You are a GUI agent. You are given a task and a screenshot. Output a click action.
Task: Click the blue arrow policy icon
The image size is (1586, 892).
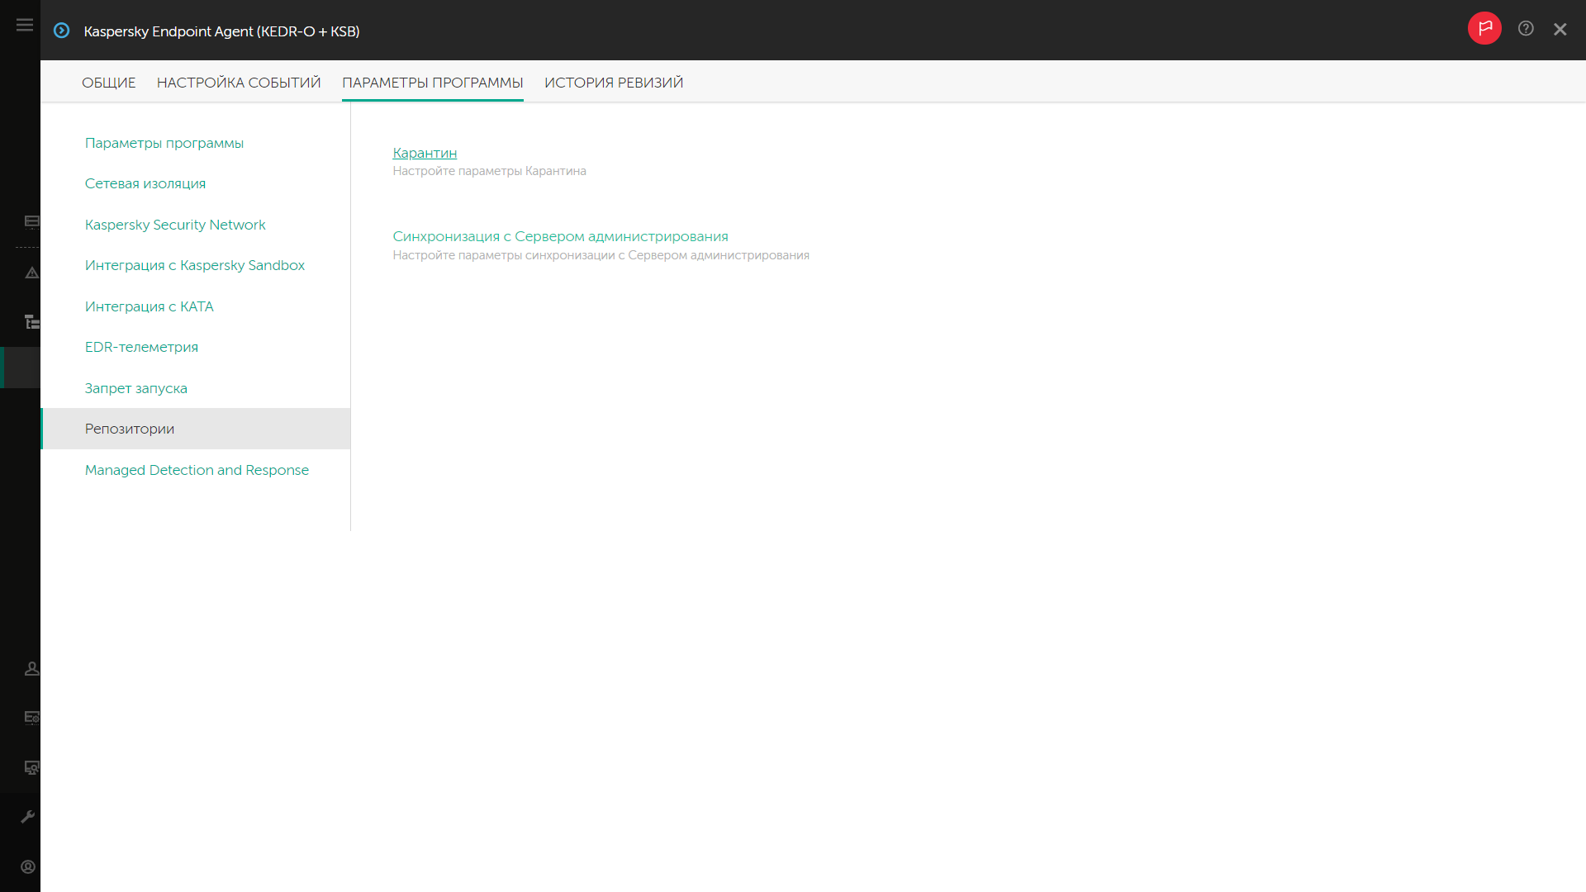(x=62, y=31)
